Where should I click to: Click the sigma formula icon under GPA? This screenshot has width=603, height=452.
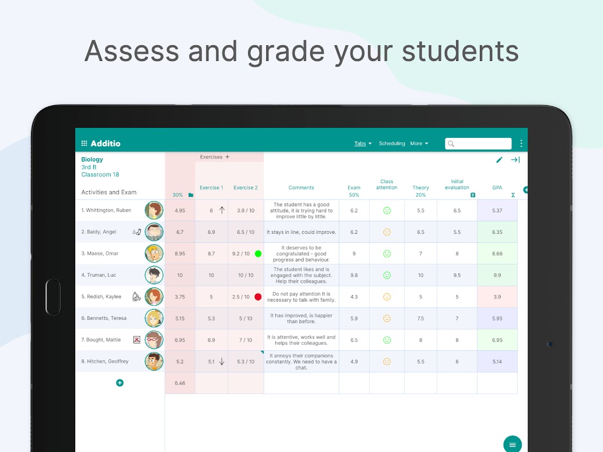click(x=513, y=195)
